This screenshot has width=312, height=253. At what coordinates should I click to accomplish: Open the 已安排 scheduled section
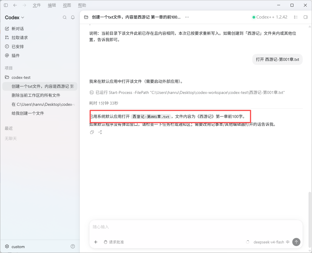(40, 47)
